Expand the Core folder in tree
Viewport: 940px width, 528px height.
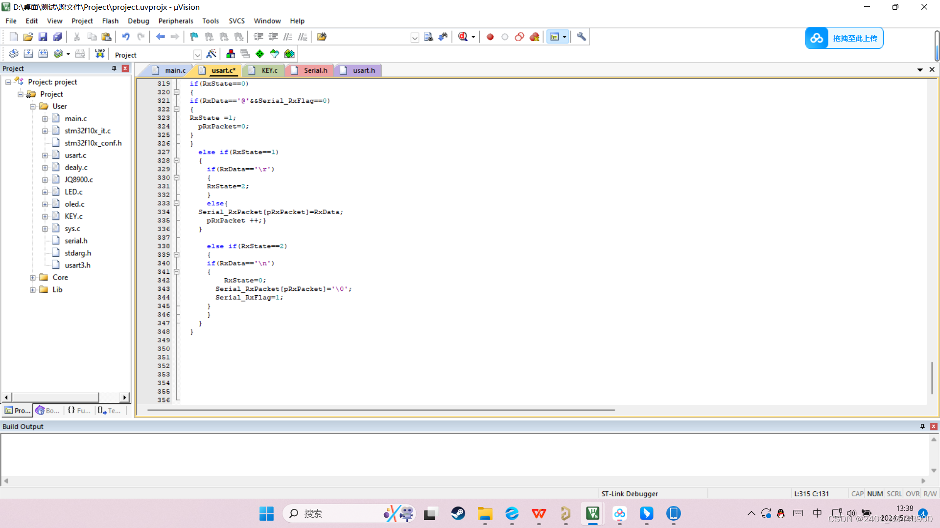[x=33, y=278]
